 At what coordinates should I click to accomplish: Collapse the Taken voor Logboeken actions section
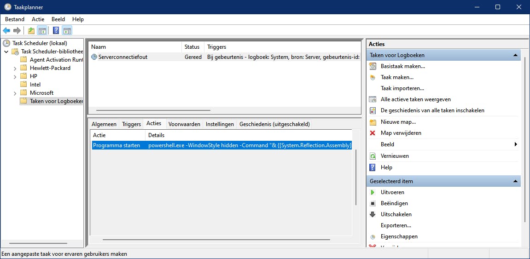515,55
